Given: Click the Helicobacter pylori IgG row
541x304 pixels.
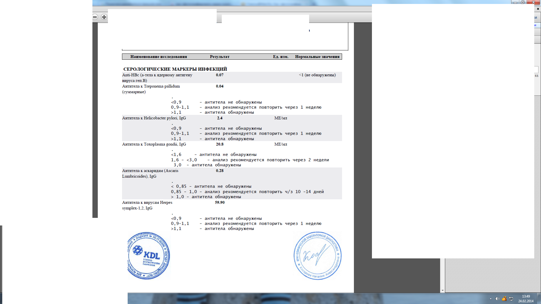Looking at the screenshot, I should (154, 118).
